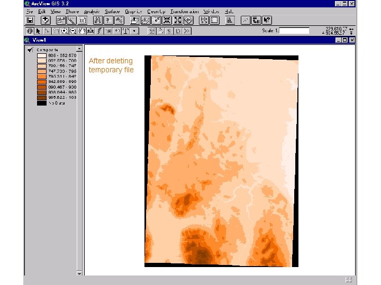Open the Analysis menu

point(92,12)
